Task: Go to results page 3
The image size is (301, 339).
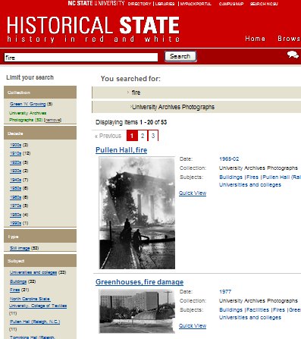Action: pos(153,136)
